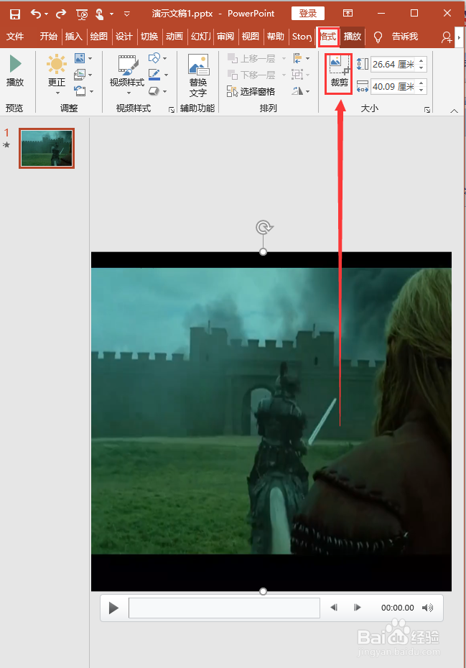Undo the last action
This screenshot has width=466, height=668.
pyautogui.click(x=36, y=14)
